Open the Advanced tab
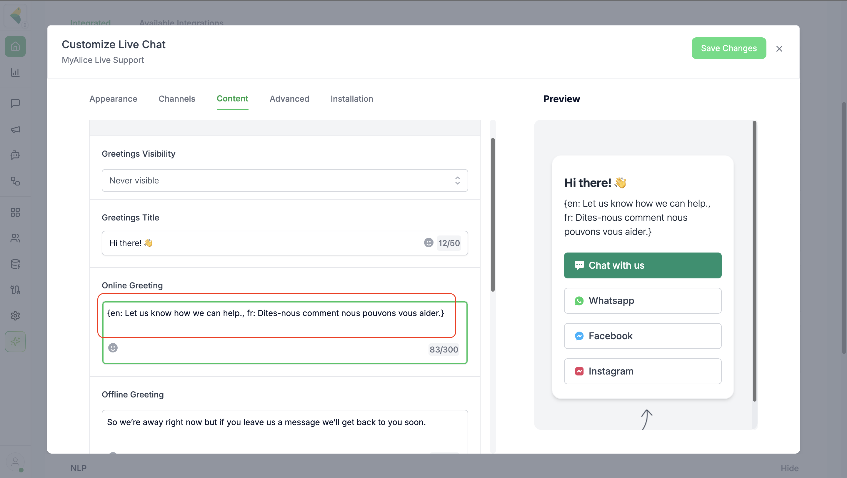The image size is (847, 478). [289, 98]
